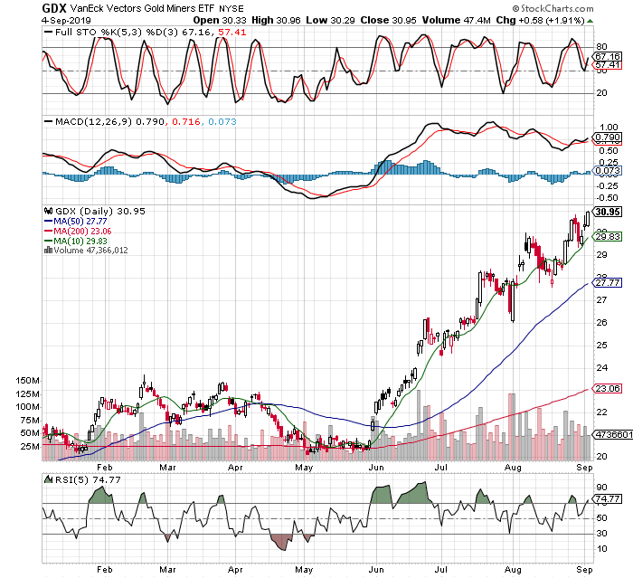The height and width of the screenshot is (578, 633).
Task: Click the RSI(5) 74.77 label
Action: (x=88, y=479)
